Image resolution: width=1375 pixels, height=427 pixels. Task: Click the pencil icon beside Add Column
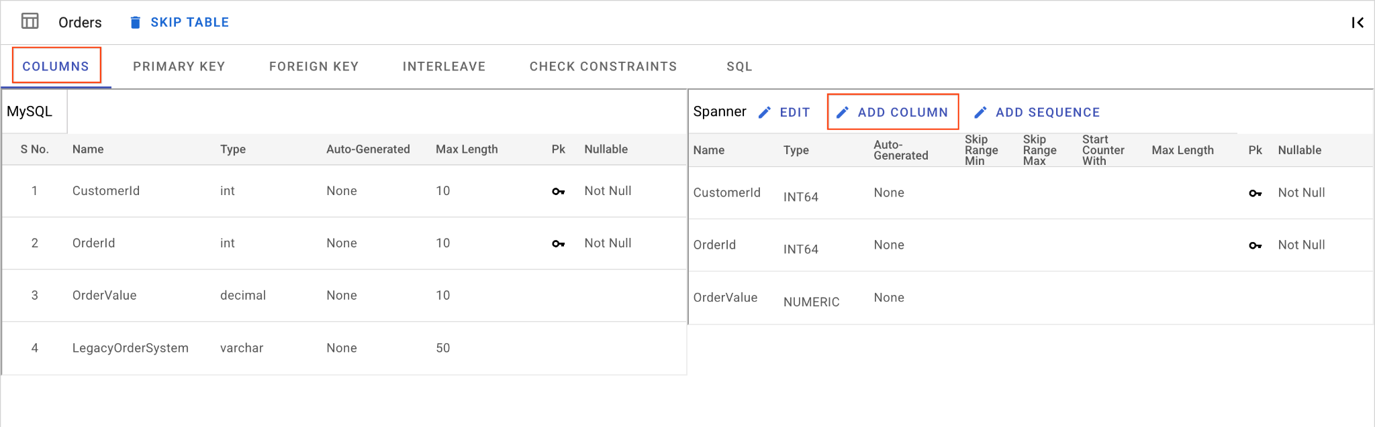coord(843,113)
